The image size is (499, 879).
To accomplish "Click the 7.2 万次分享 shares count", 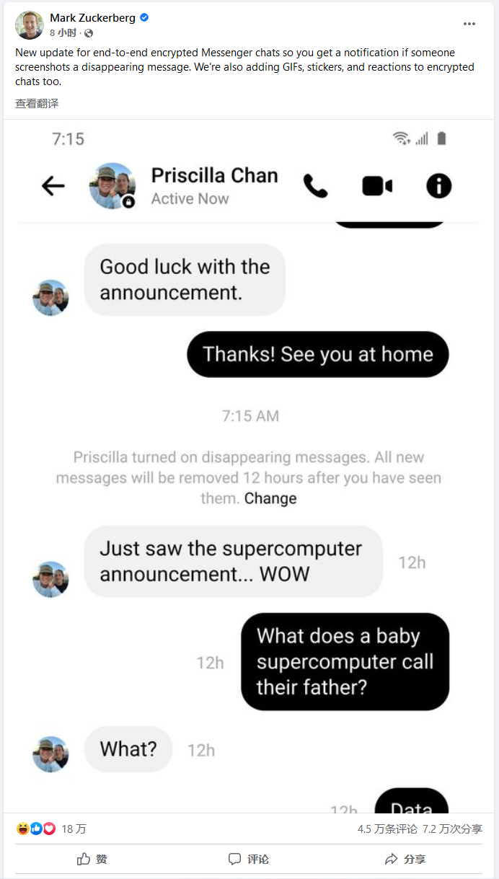I will click(x=452, y=829).
